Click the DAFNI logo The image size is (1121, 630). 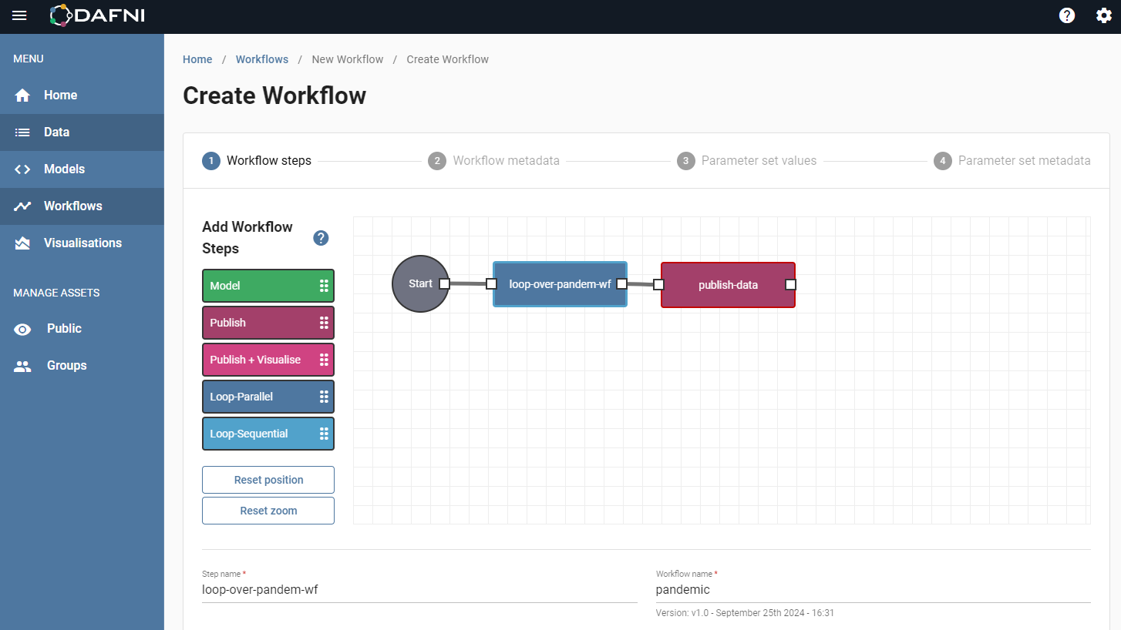(96, 15)
